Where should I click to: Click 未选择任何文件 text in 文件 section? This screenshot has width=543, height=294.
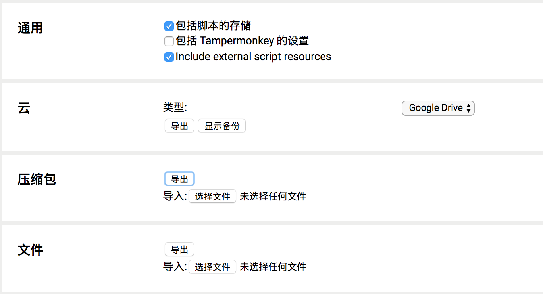[273, 267]
